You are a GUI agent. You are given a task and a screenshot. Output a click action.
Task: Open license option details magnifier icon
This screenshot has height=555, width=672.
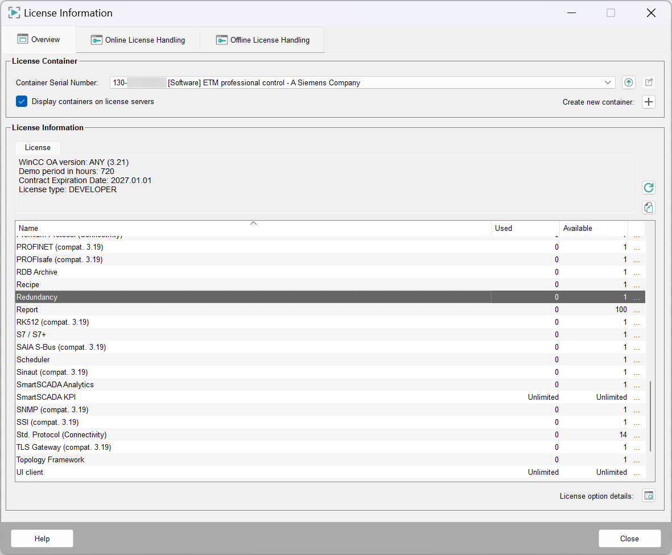[649, 495]
